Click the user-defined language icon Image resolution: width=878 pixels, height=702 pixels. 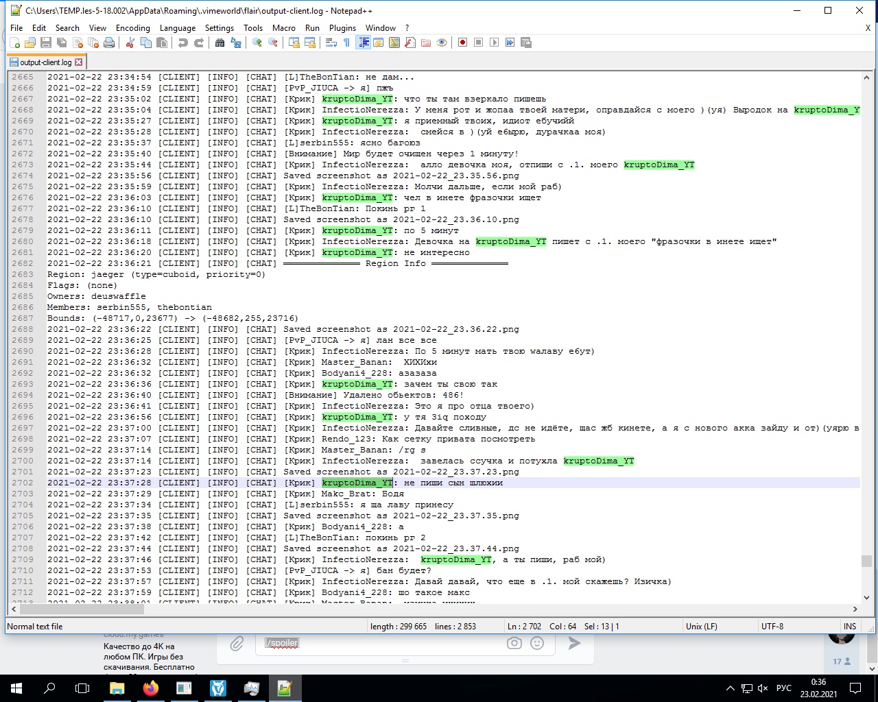click(x=379, y=43)
